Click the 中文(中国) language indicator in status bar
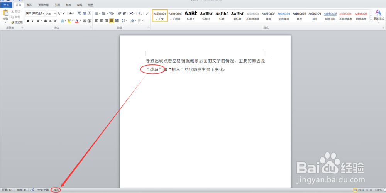 (43, 190)
